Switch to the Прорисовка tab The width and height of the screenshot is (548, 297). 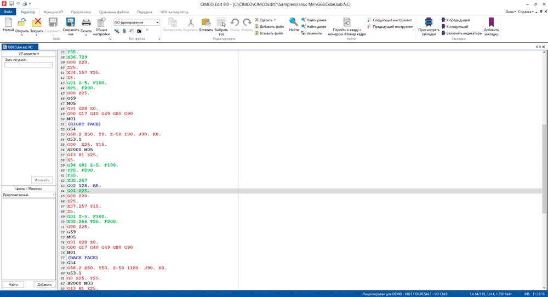click(81, 12)
